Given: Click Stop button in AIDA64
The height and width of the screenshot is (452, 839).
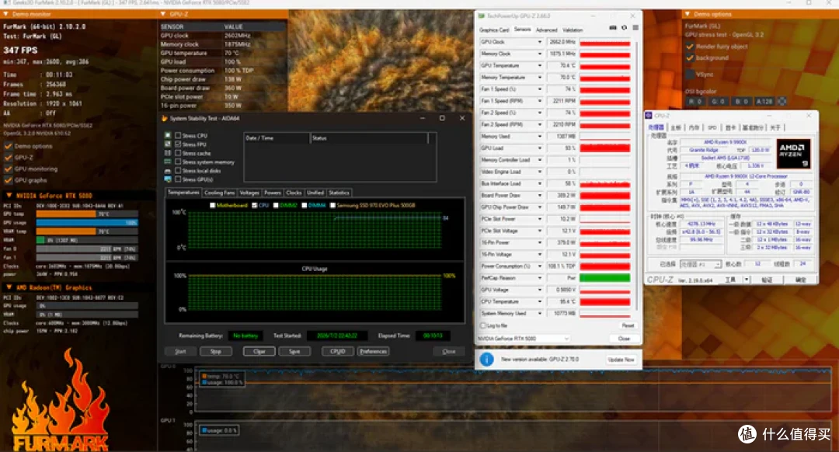Looking at the screenshot, I should pos(216,352).
